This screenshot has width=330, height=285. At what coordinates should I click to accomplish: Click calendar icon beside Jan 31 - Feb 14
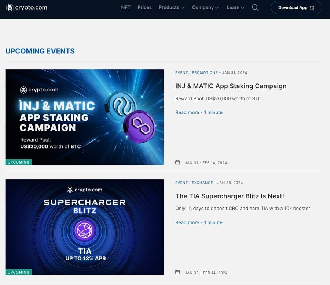point(177,162)
